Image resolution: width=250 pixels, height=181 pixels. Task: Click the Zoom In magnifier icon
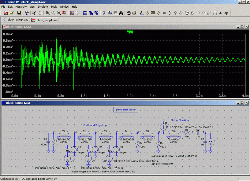(47, 13)
